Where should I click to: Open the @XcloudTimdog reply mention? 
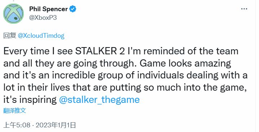[41, 36]
